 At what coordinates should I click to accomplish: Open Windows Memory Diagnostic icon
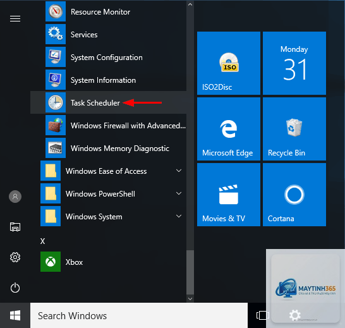pyautogui.click(x=56, y=148)
